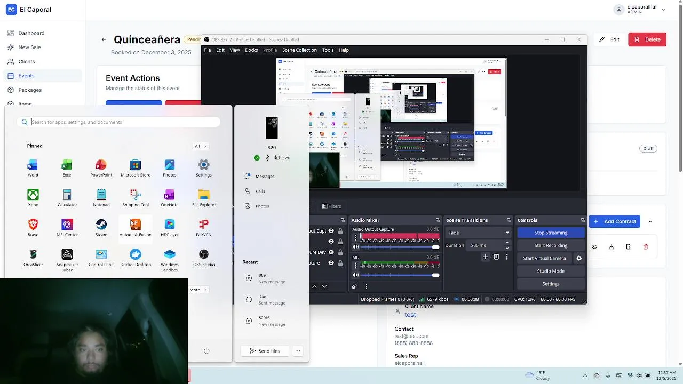The height and width of the screenshot is (384, 683).
Task: Click the Add Contract button
Action: (615, 221)
